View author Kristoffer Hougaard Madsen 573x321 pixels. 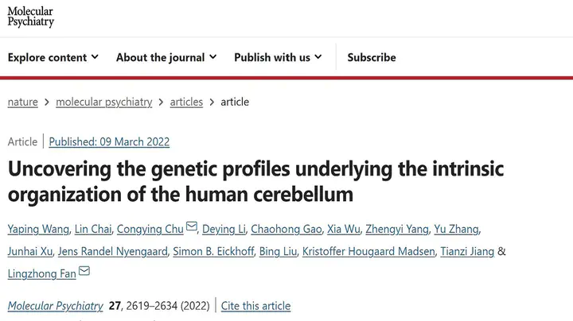click(x=368, y=251)
